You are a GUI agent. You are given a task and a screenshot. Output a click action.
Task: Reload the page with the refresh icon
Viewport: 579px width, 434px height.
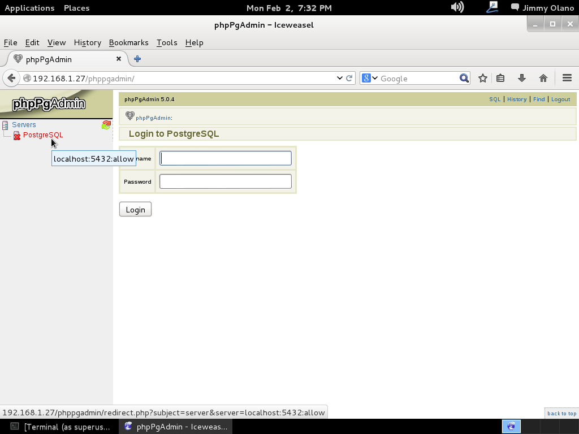pyautogui.click(x=349, y=79)
